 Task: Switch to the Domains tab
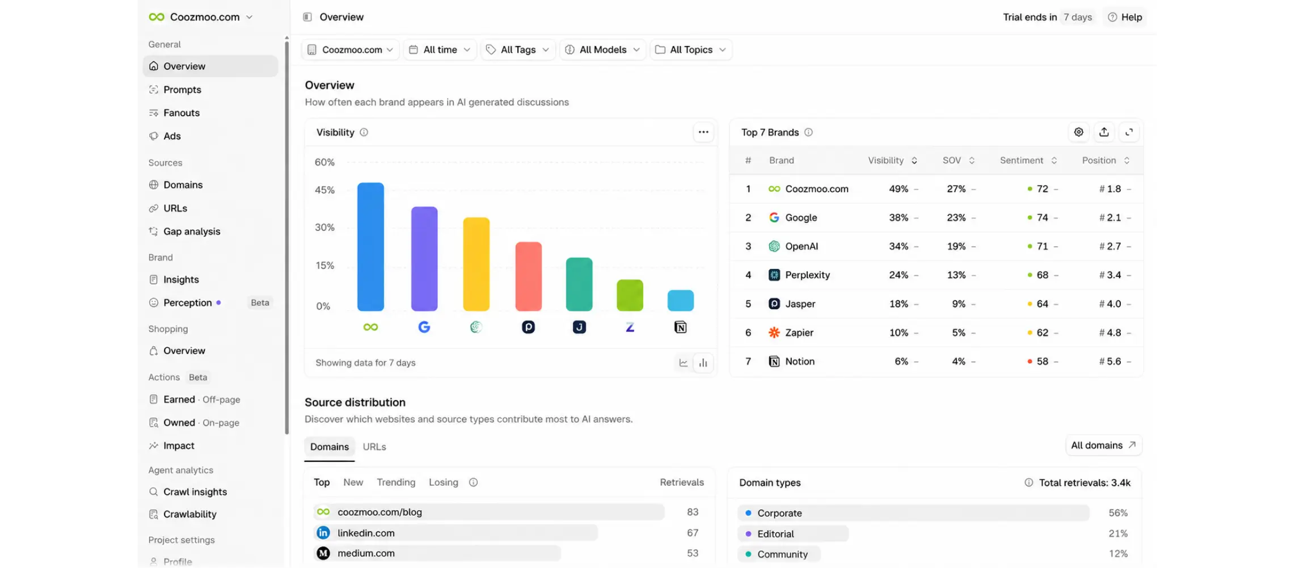(330, 447)
